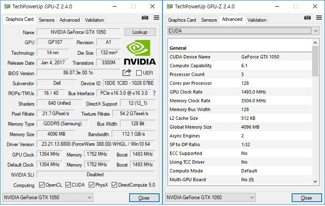Click the Pixel Fillrate field 21.7 GPixel/s
This screenshot has width=325, height=206.
56,113
